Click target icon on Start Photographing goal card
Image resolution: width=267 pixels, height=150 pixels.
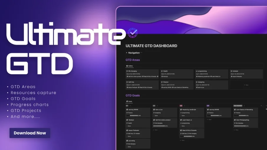235,120
